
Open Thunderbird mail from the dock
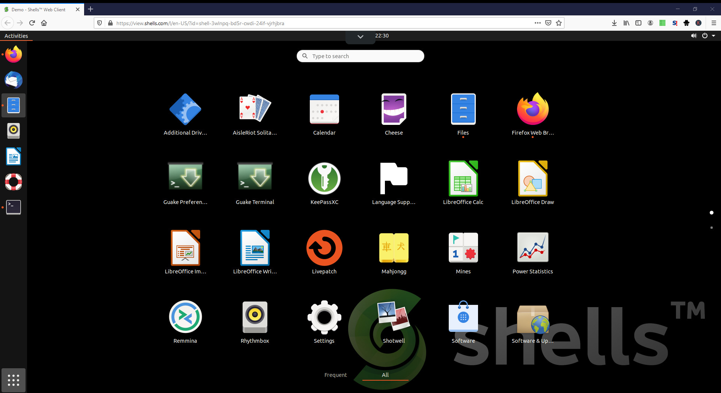(x=14, y=80)
